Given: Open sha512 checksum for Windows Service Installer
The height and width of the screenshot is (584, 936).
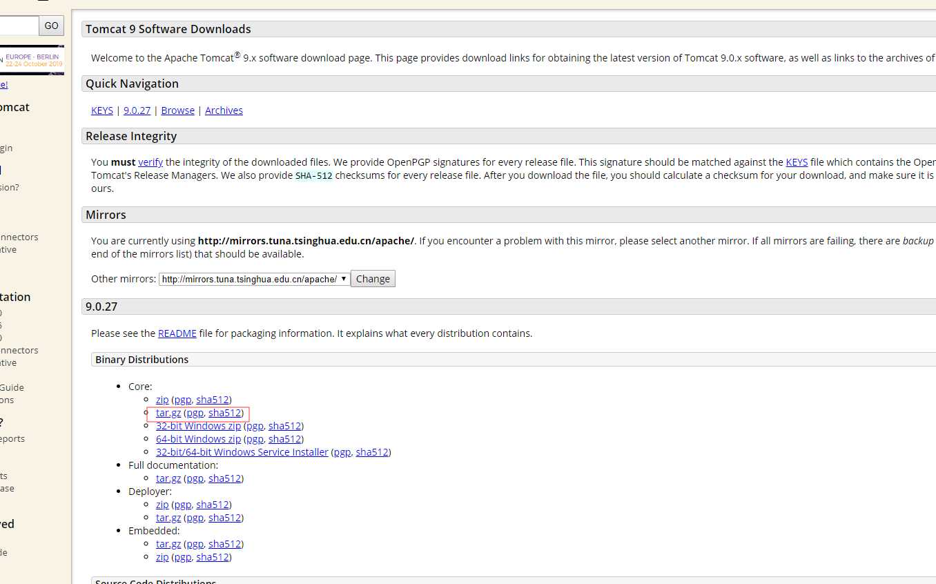Looking at the screenshot, I should 372,452.
